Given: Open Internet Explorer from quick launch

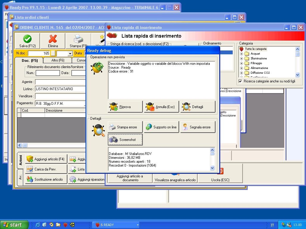Looking at the screenshot, I should [x=38, y=225].
